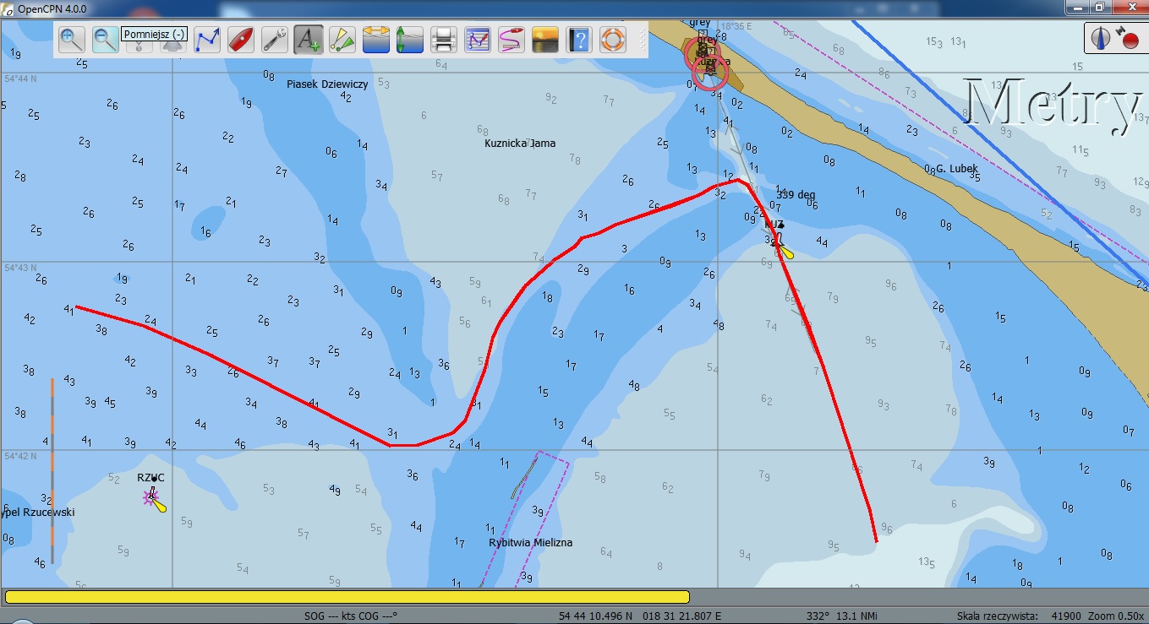1149x624 pixels.
Task: Open the Route Manager icon
Action: (x=478, y=40)
